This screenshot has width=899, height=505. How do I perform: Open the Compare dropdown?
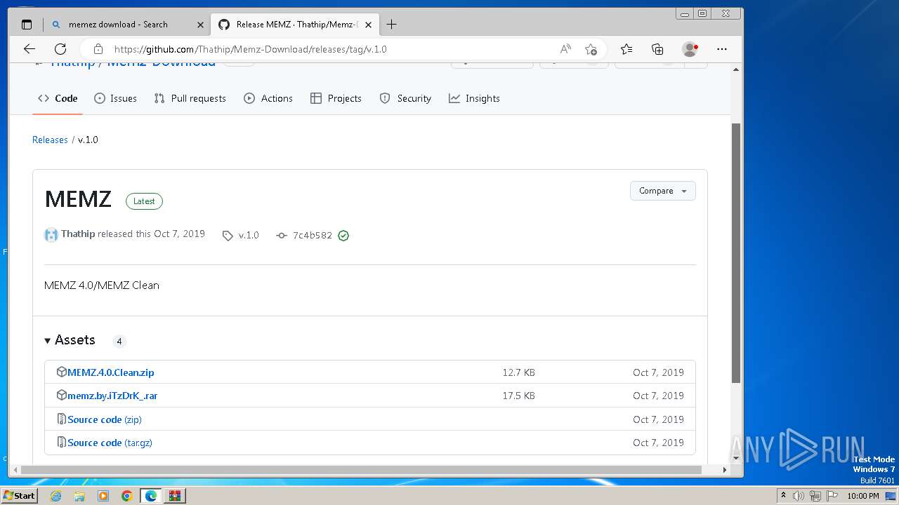(x=663, y=191)
